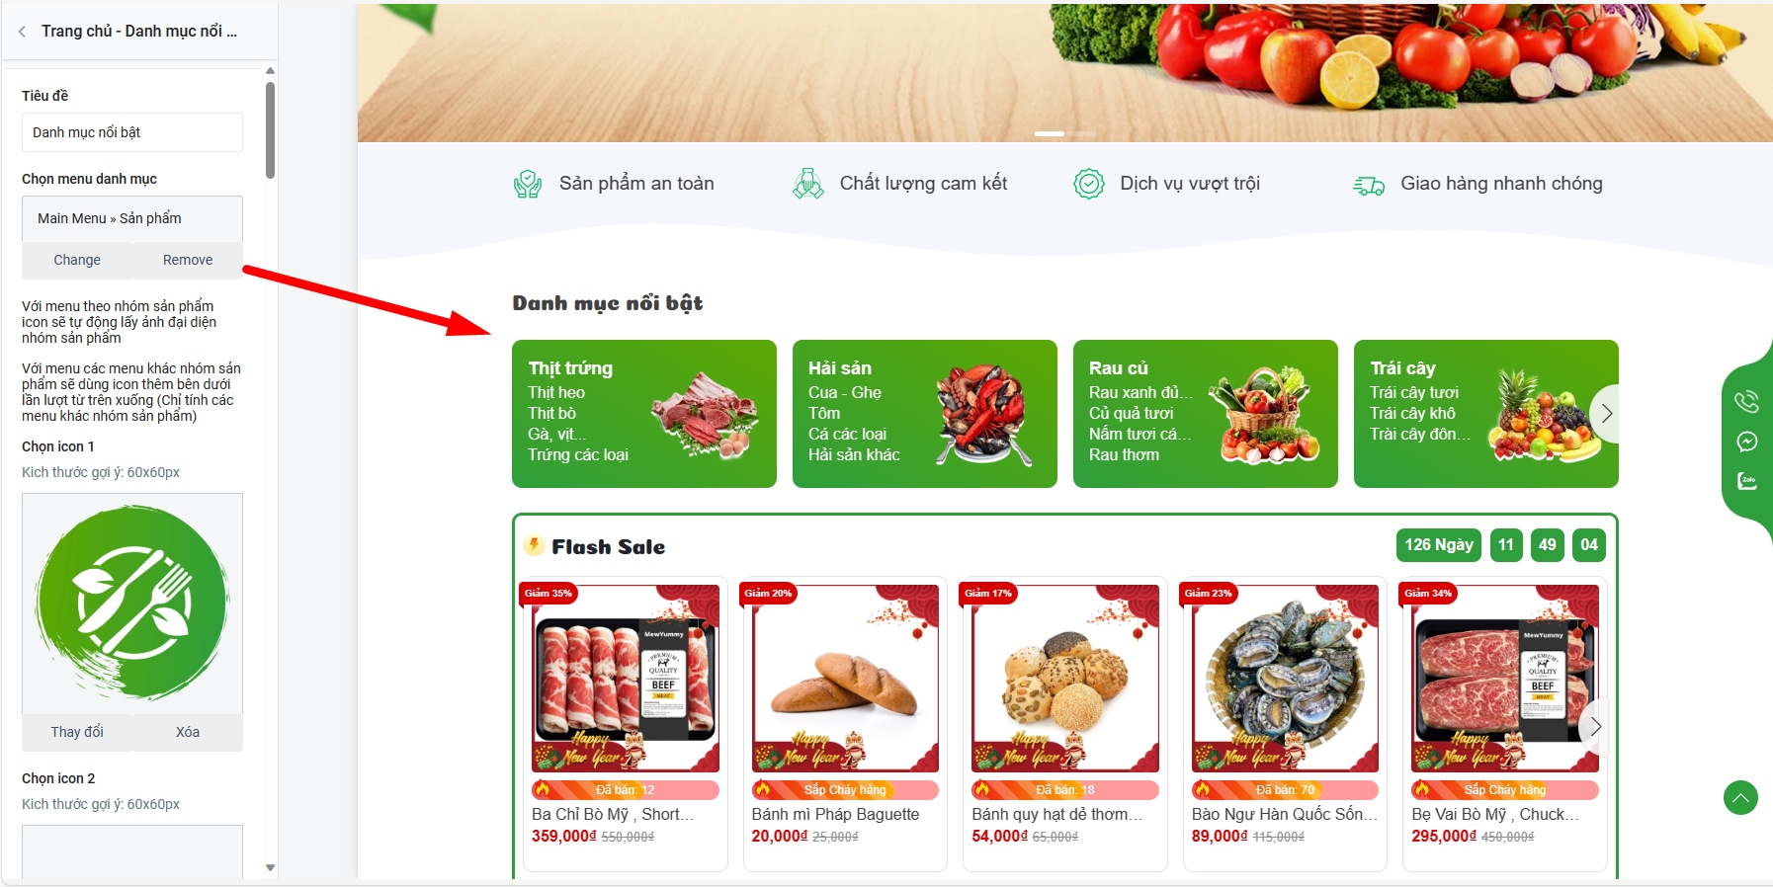The height and width of the screenshot is (887, 1773).
Task: Show next categories with carousel arrow
Action: click(1607, 414)
